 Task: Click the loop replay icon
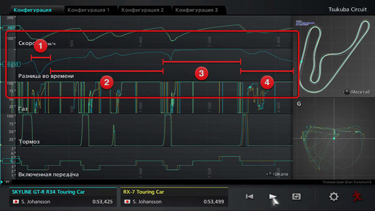pyautogui.click(x=296, y=196)
